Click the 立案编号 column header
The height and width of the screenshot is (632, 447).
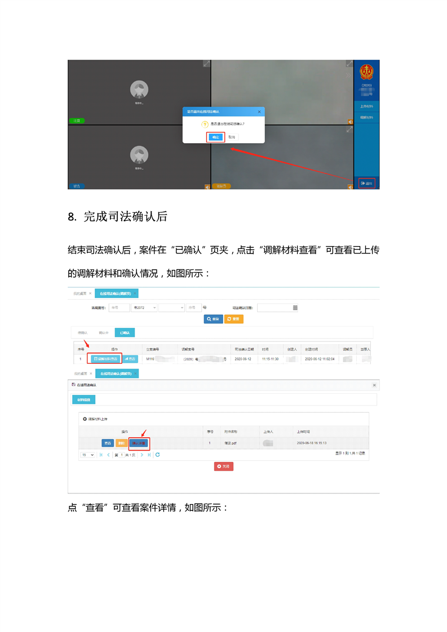point(153,349)
